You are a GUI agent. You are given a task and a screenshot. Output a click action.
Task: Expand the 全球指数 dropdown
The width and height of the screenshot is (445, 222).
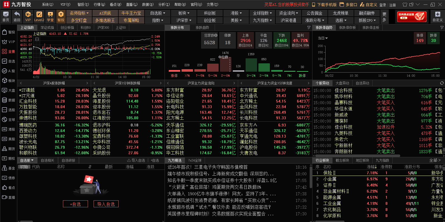click(263, 13)
